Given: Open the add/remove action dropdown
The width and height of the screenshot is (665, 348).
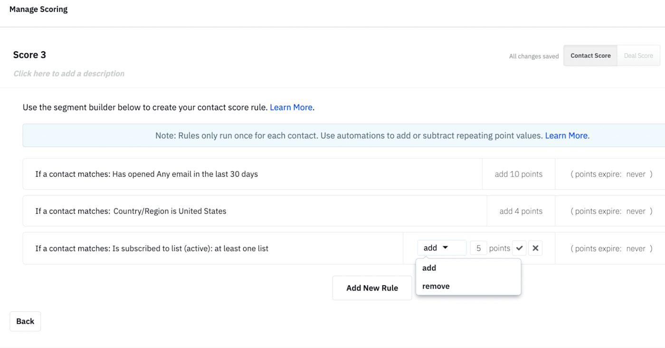Looking at the screenshot, I should point(442,248).
